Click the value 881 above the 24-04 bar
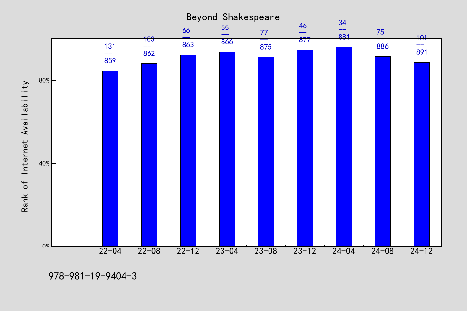Screen dimensions: 467x311 pos(344,37)
